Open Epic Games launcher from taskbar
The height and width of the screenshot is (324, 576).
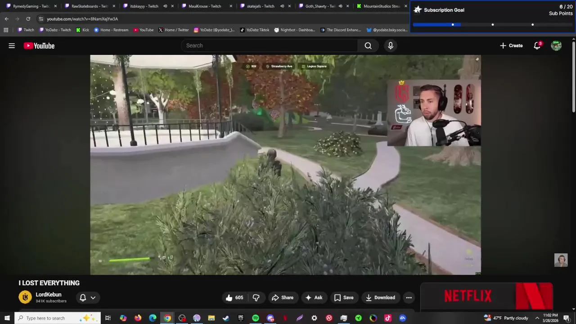coord(241,318)
